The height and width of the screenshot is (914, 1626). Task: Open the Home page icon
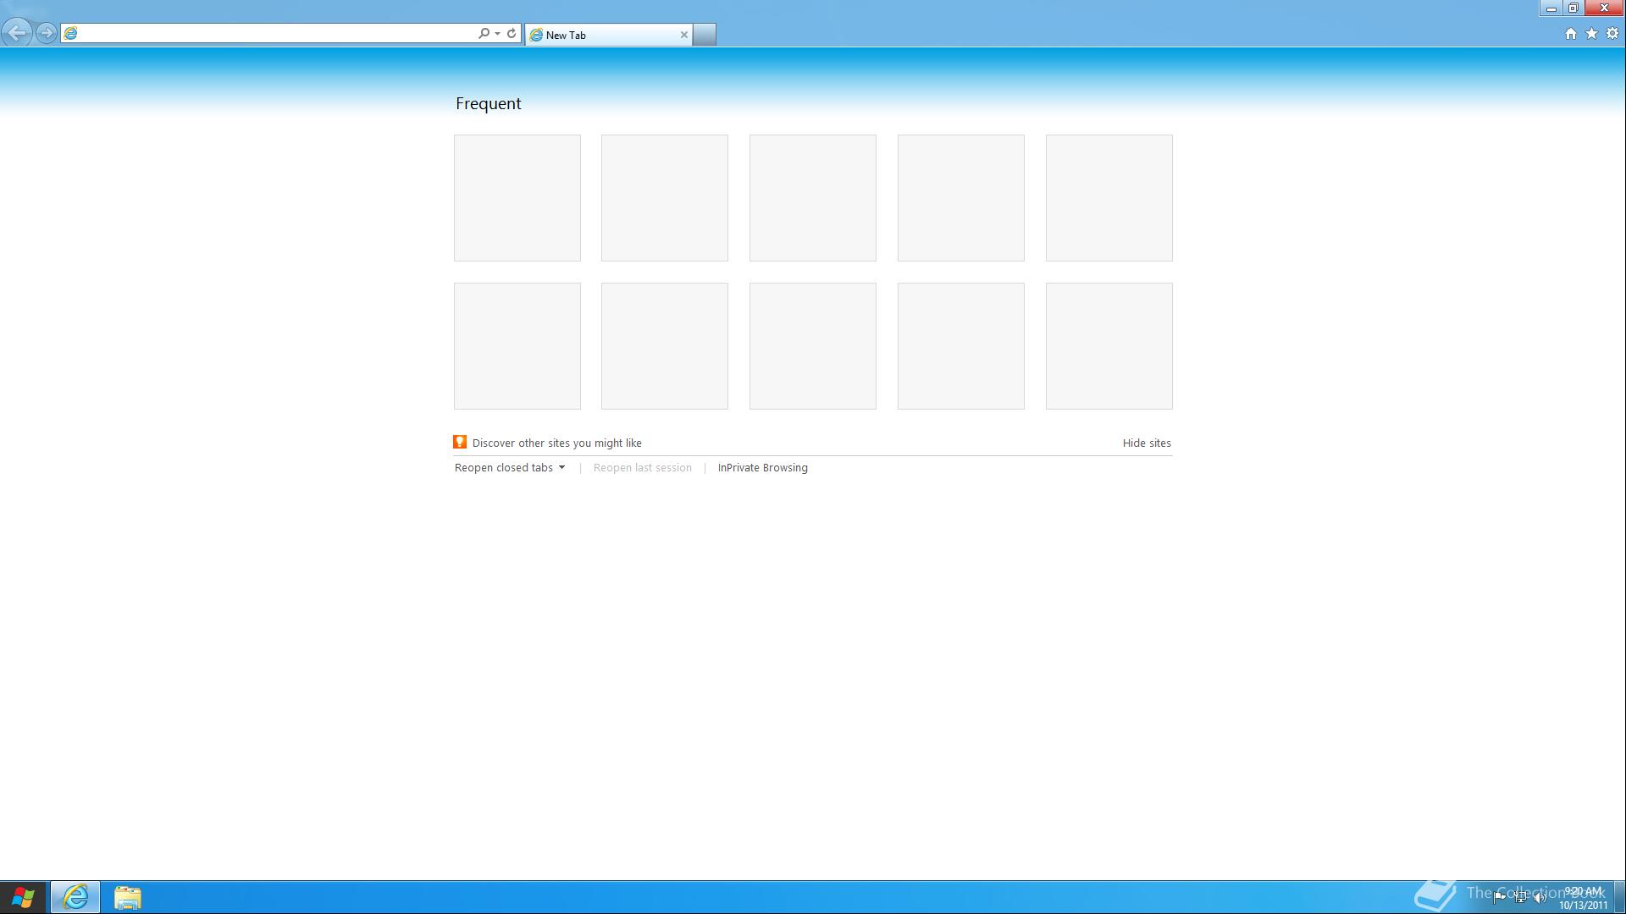(1570, 34)
